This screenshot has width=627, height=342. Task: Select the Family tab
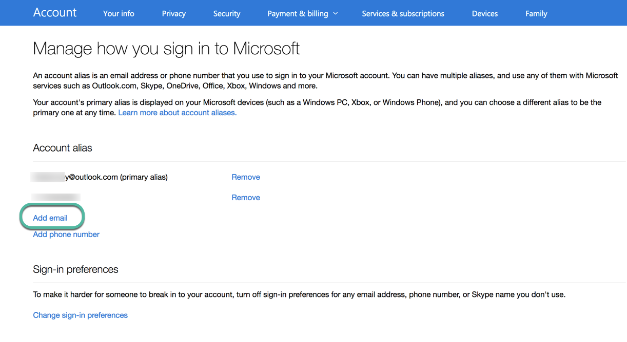click(536, 14)
